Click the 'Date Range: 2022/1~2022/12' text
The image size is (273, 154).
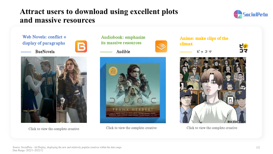(28, 150)
